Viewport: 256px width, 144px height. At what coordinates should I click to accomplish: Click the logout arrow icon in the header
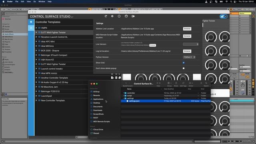133,16
